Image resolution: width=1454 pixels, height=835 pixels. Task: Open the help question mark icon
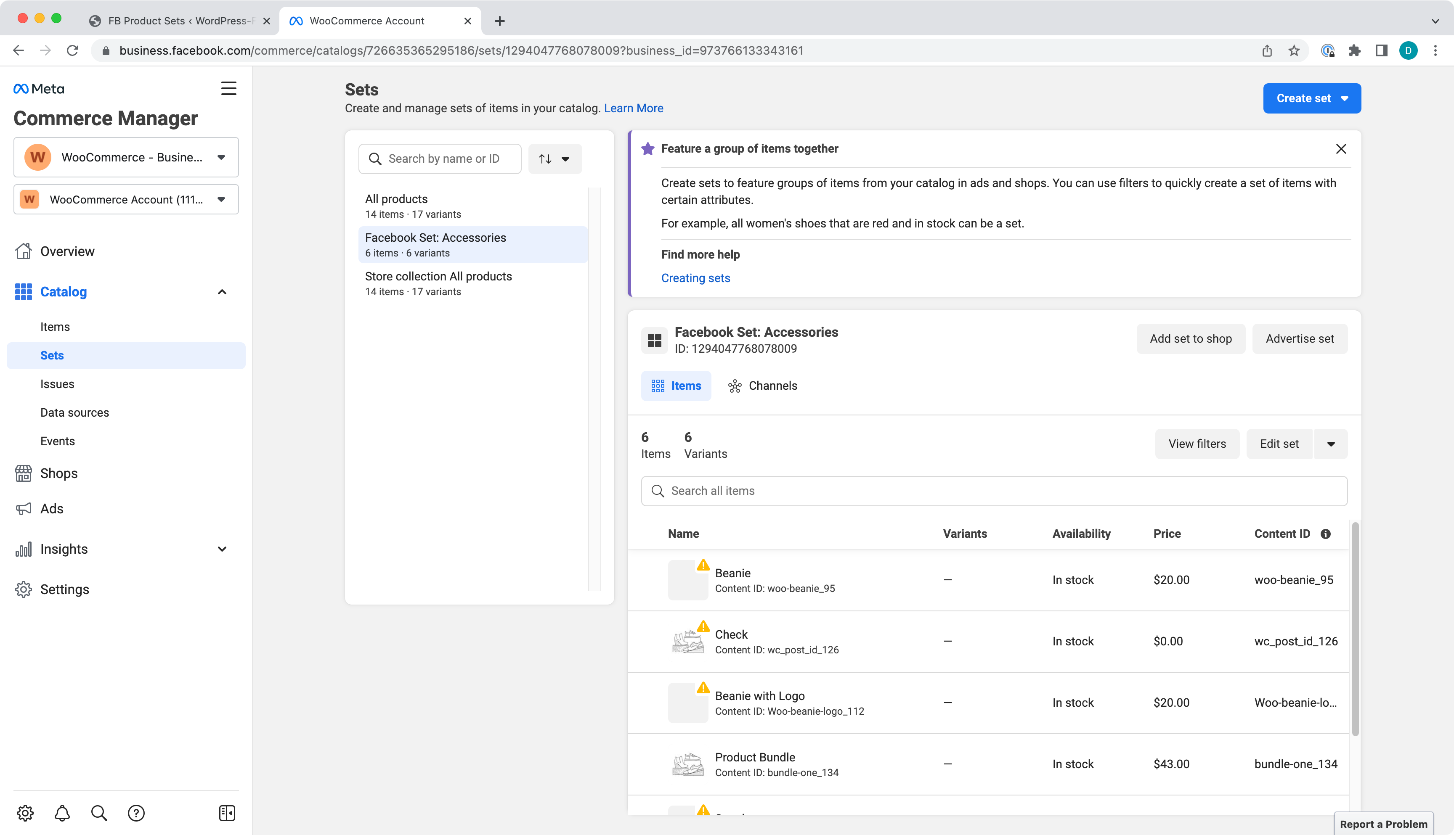pos(136,813)
